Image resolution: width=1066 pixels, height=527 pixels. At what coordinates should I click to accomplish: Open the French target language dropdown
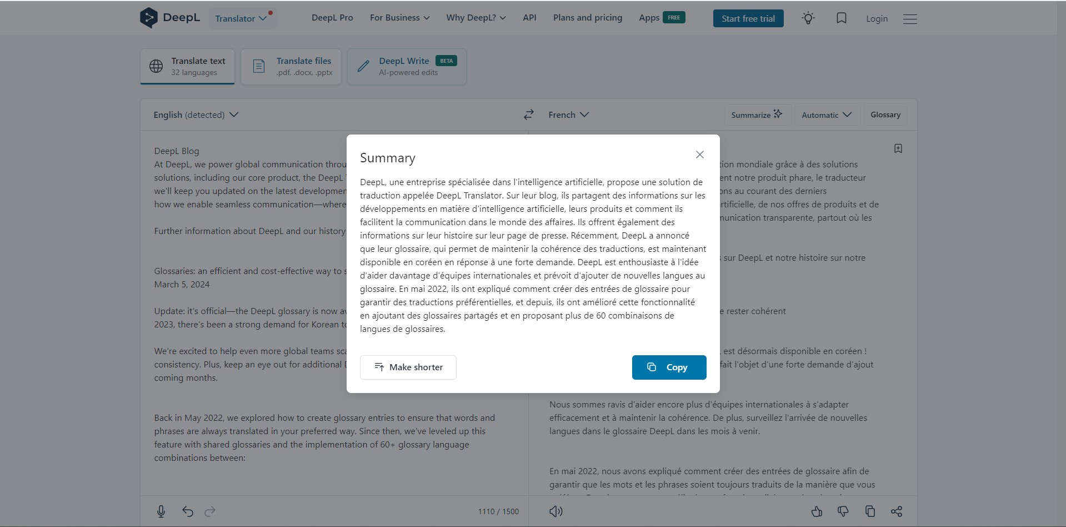[x=568, y=115]
